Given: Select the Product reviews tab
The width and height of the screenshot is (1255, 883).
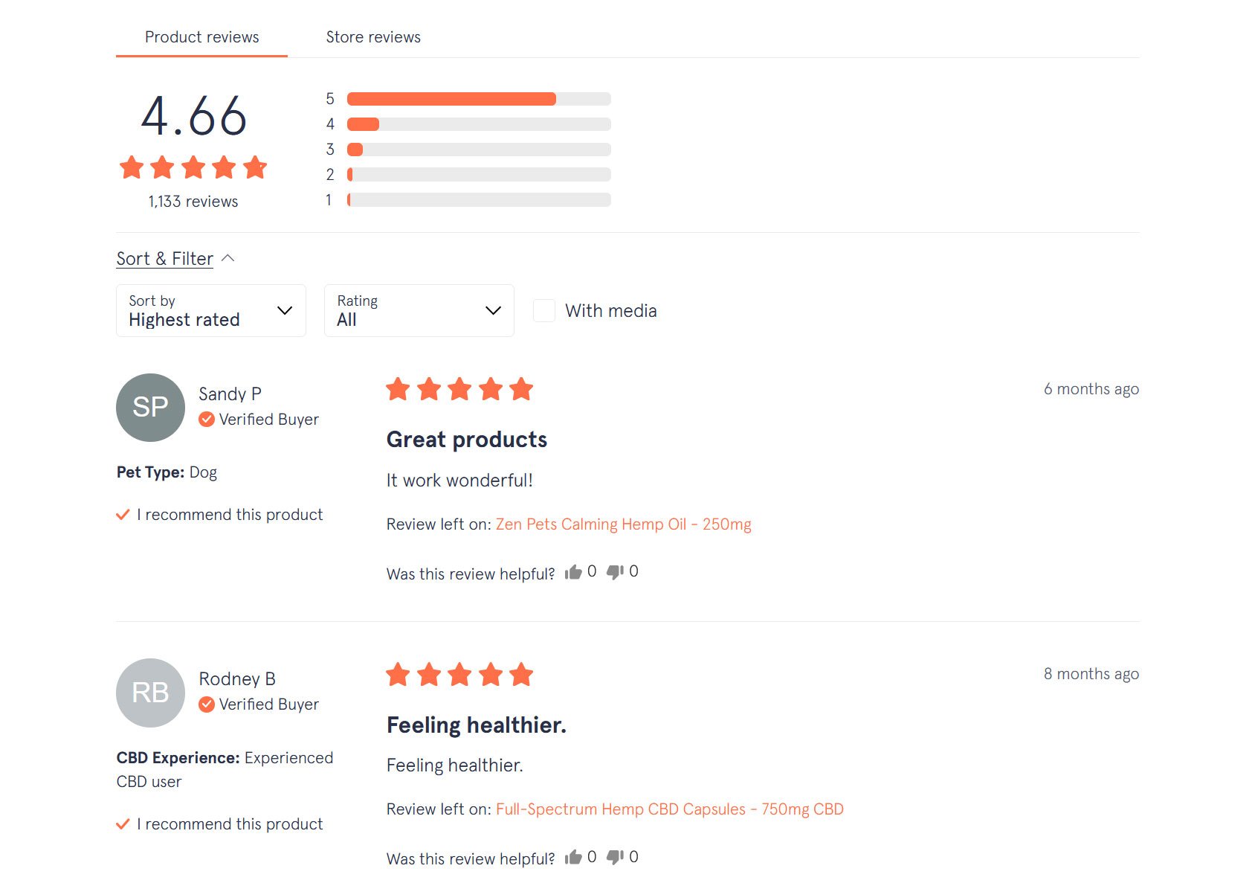Looking at the screenshot, I should [201, 37].
